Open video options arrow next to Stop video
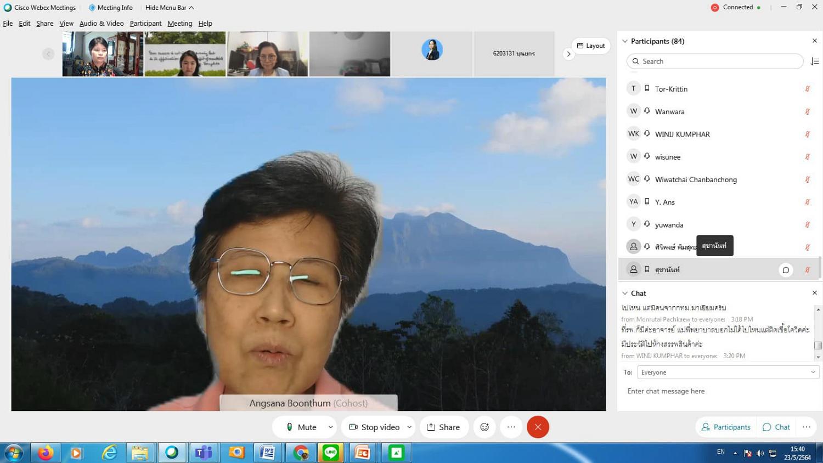 coord(409,427)
